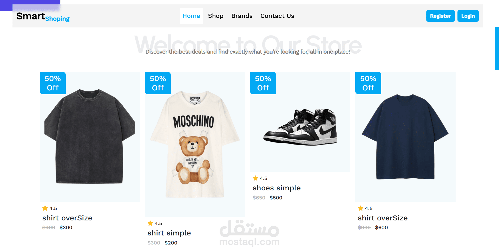Open the Home navigation tab
499x252 pixels.
click(x=191, y=16)
